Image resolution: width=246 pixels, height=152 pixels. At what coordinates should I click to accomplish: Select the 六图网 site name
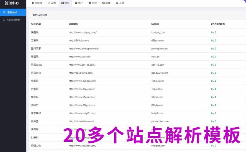35,89
